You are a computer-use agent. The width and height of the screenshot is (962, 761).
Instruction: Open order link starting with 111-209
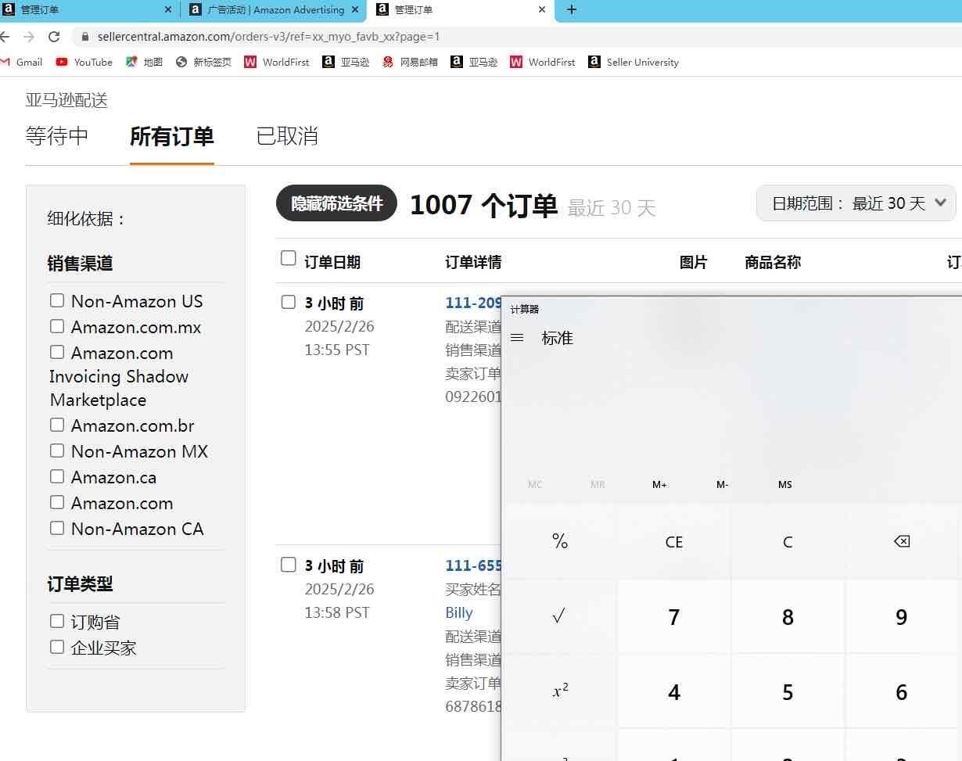tap(474, 303)
